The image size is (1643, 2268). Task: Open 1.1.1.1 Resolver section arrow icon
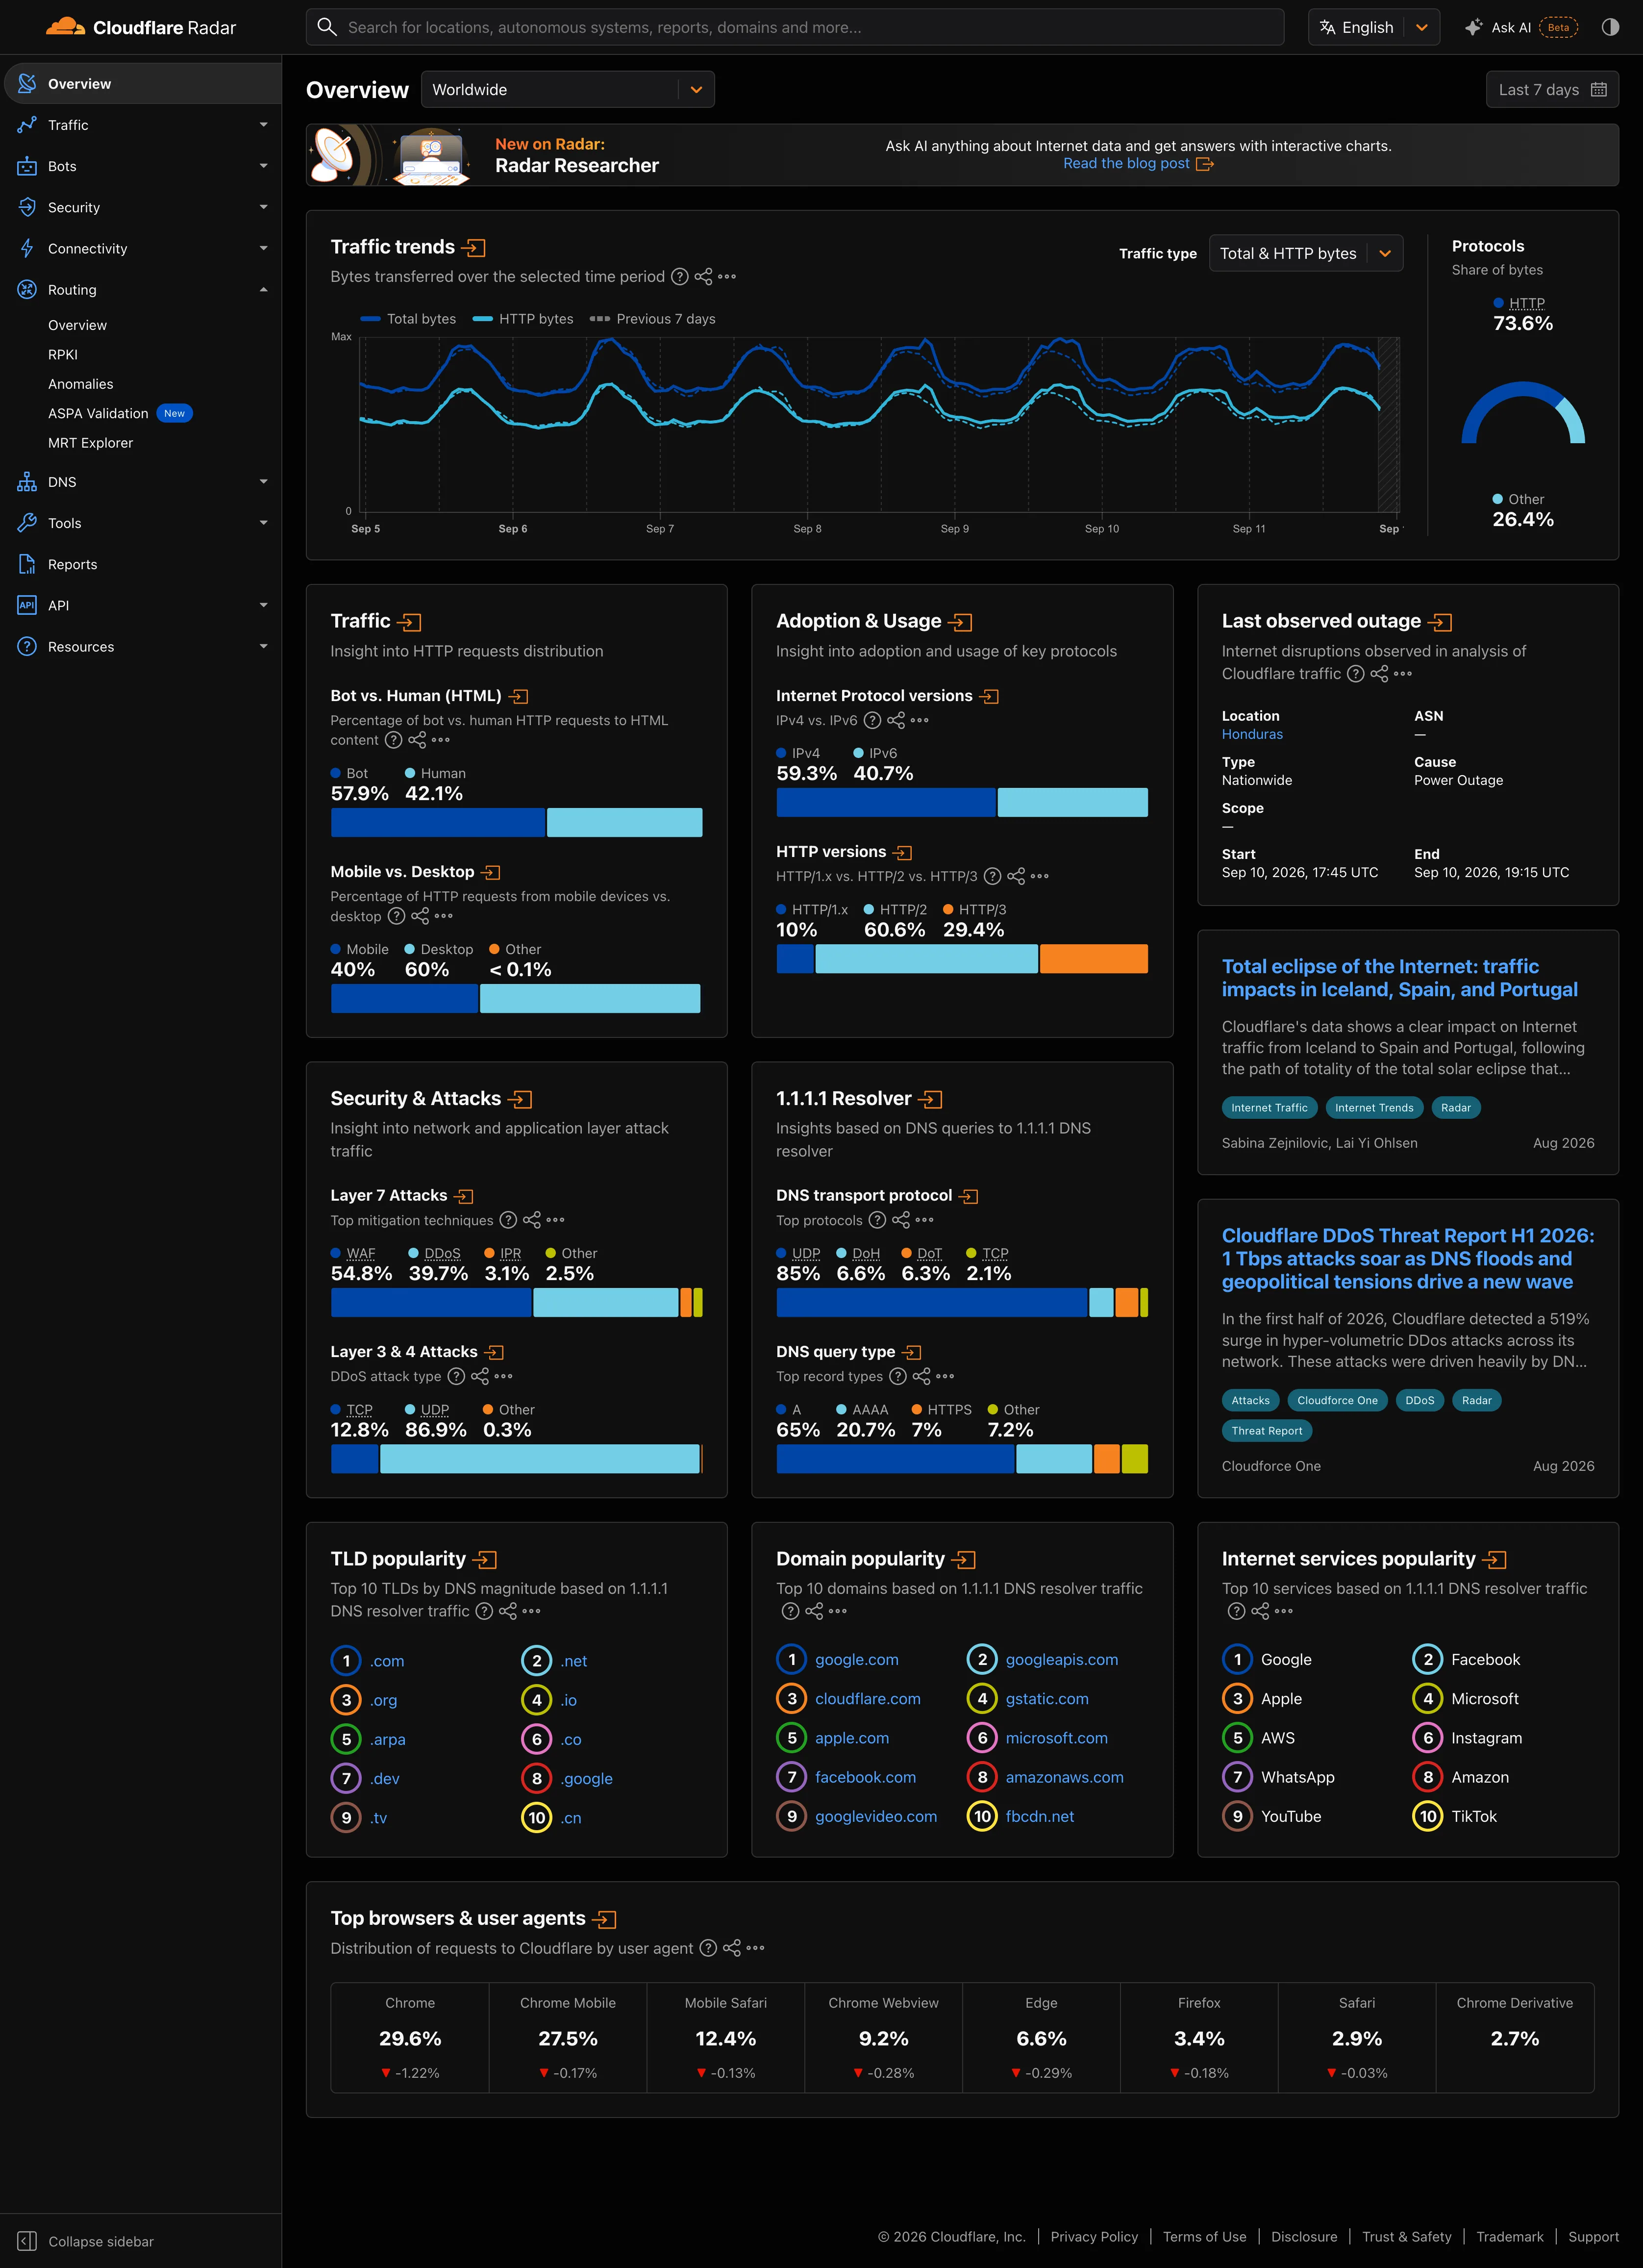coord(931,1099)
